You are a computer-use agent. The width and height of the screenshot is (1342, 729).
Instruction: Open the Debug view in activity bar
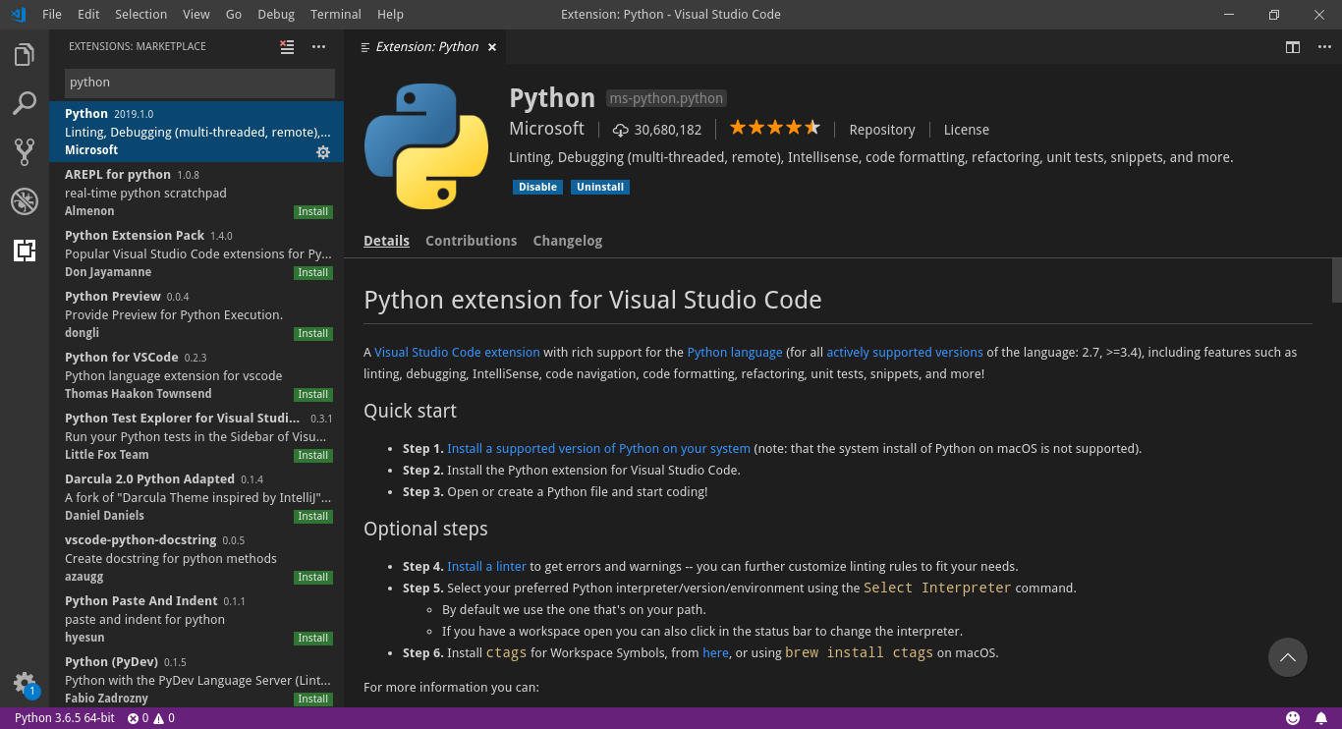click(x=25, y=201)
